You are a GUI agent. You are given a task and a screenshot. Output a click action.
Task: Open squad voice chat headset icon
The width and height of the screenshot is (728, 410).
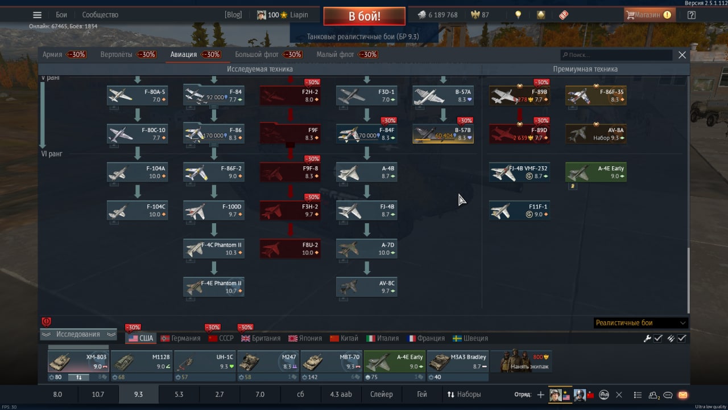(604, 395)
